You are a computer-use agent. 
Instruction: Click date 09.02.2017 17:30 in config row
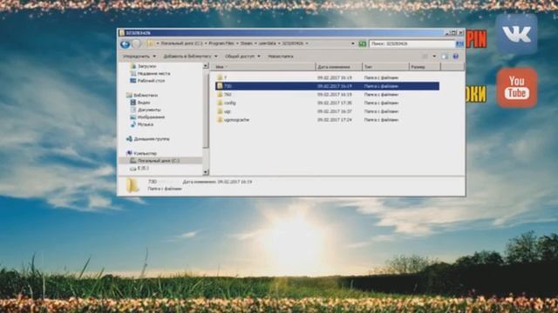[335, 103]
